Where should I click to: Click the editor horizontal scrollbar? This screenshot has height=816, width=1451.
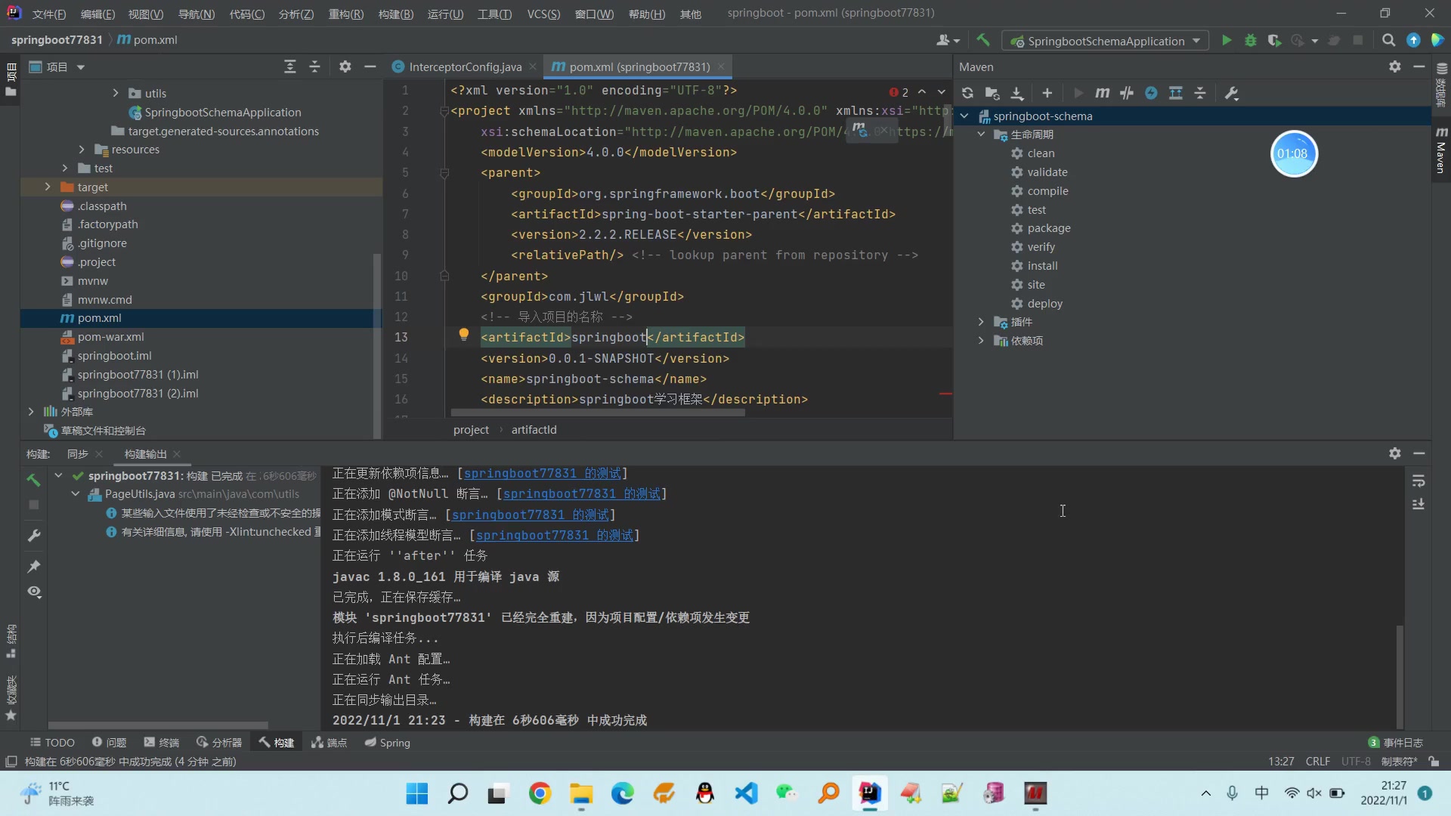click(x=597, y=413)
